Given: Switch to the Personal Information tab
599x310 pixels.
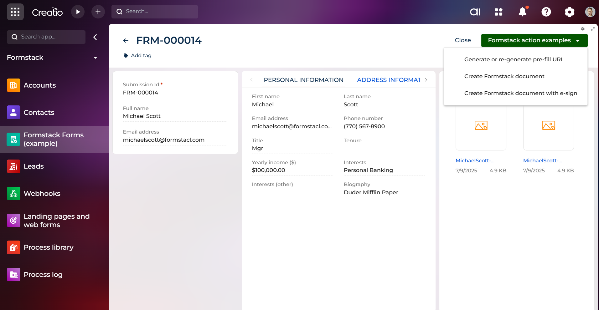Looking at the screenshot, I should coord(303,80).
